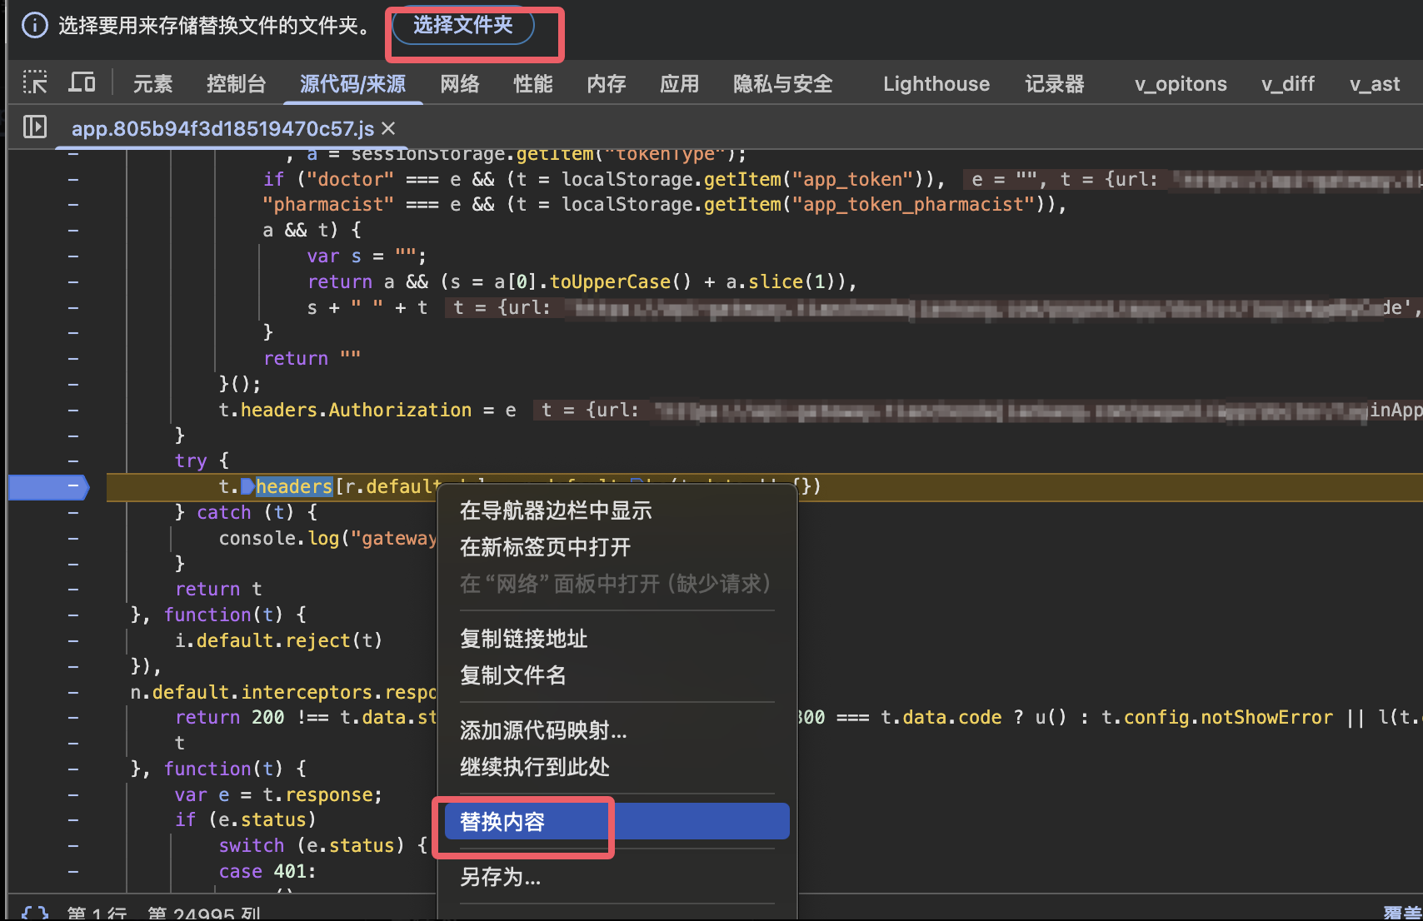Screen dimensions: 1423x921
Task: Select 替换内容 in the context menu
Action: pyautogui.click(x=502, y=822)
